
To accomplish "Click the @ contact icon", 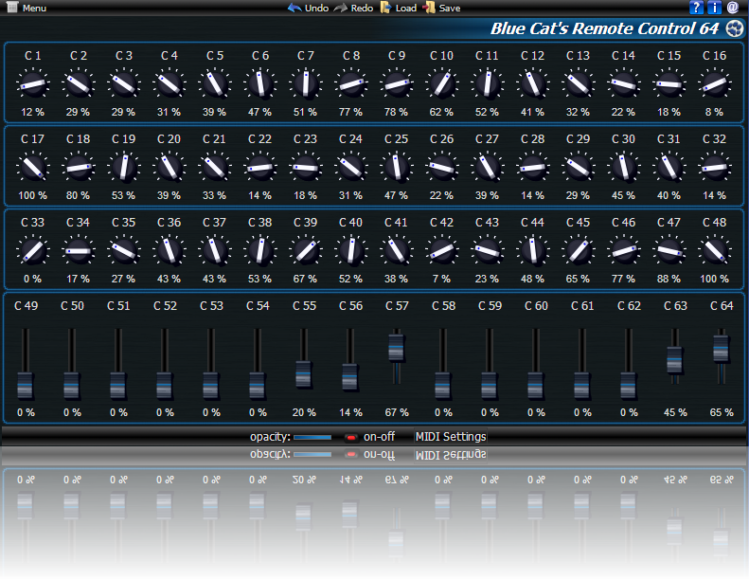I will point(732,8).
